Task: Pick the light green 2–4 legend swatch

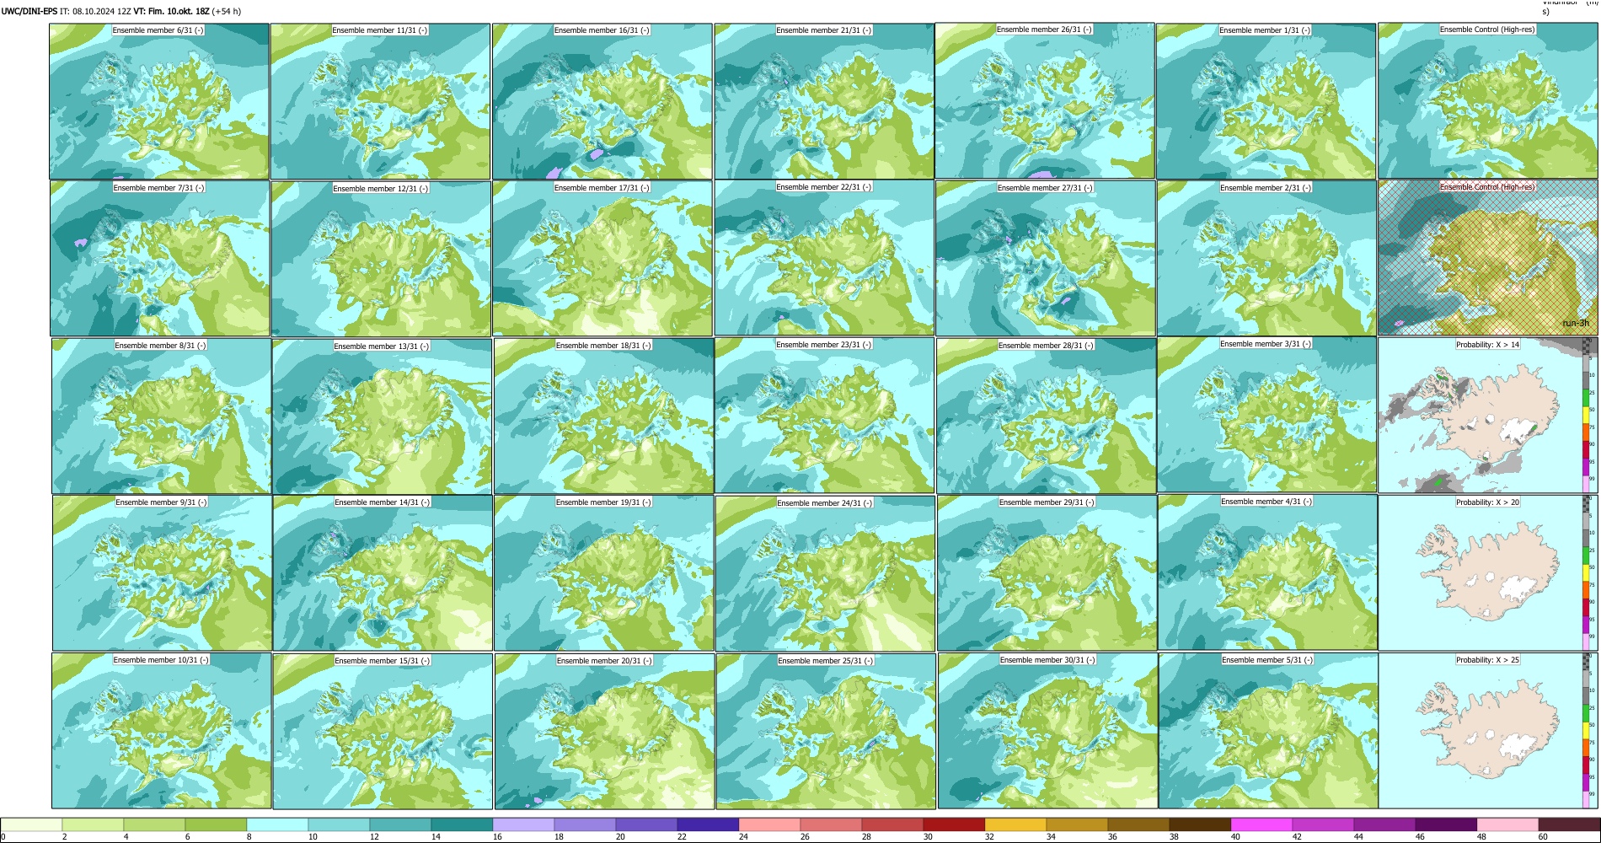Action: [93, 824]
